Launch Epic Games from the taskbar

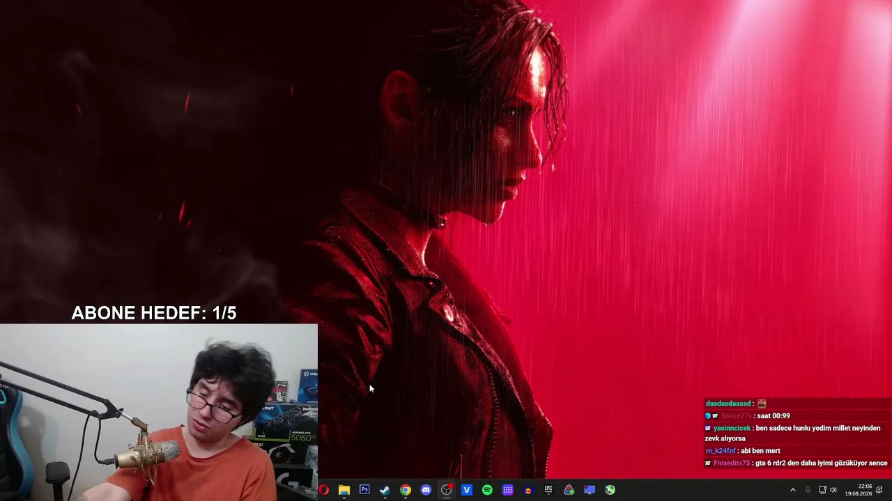548,490
